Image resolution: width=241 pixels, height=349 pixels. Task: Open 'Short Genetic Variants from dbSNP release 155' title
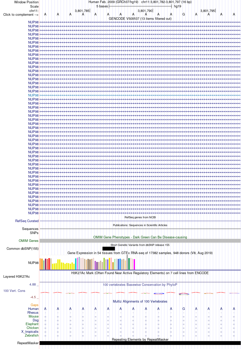pos(140,245)
